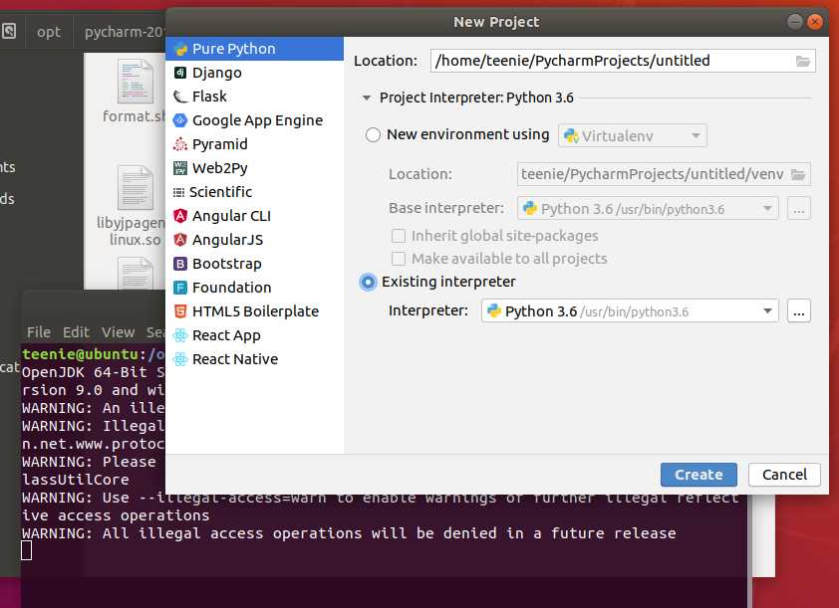Open terminal File menu

(39, 332)
